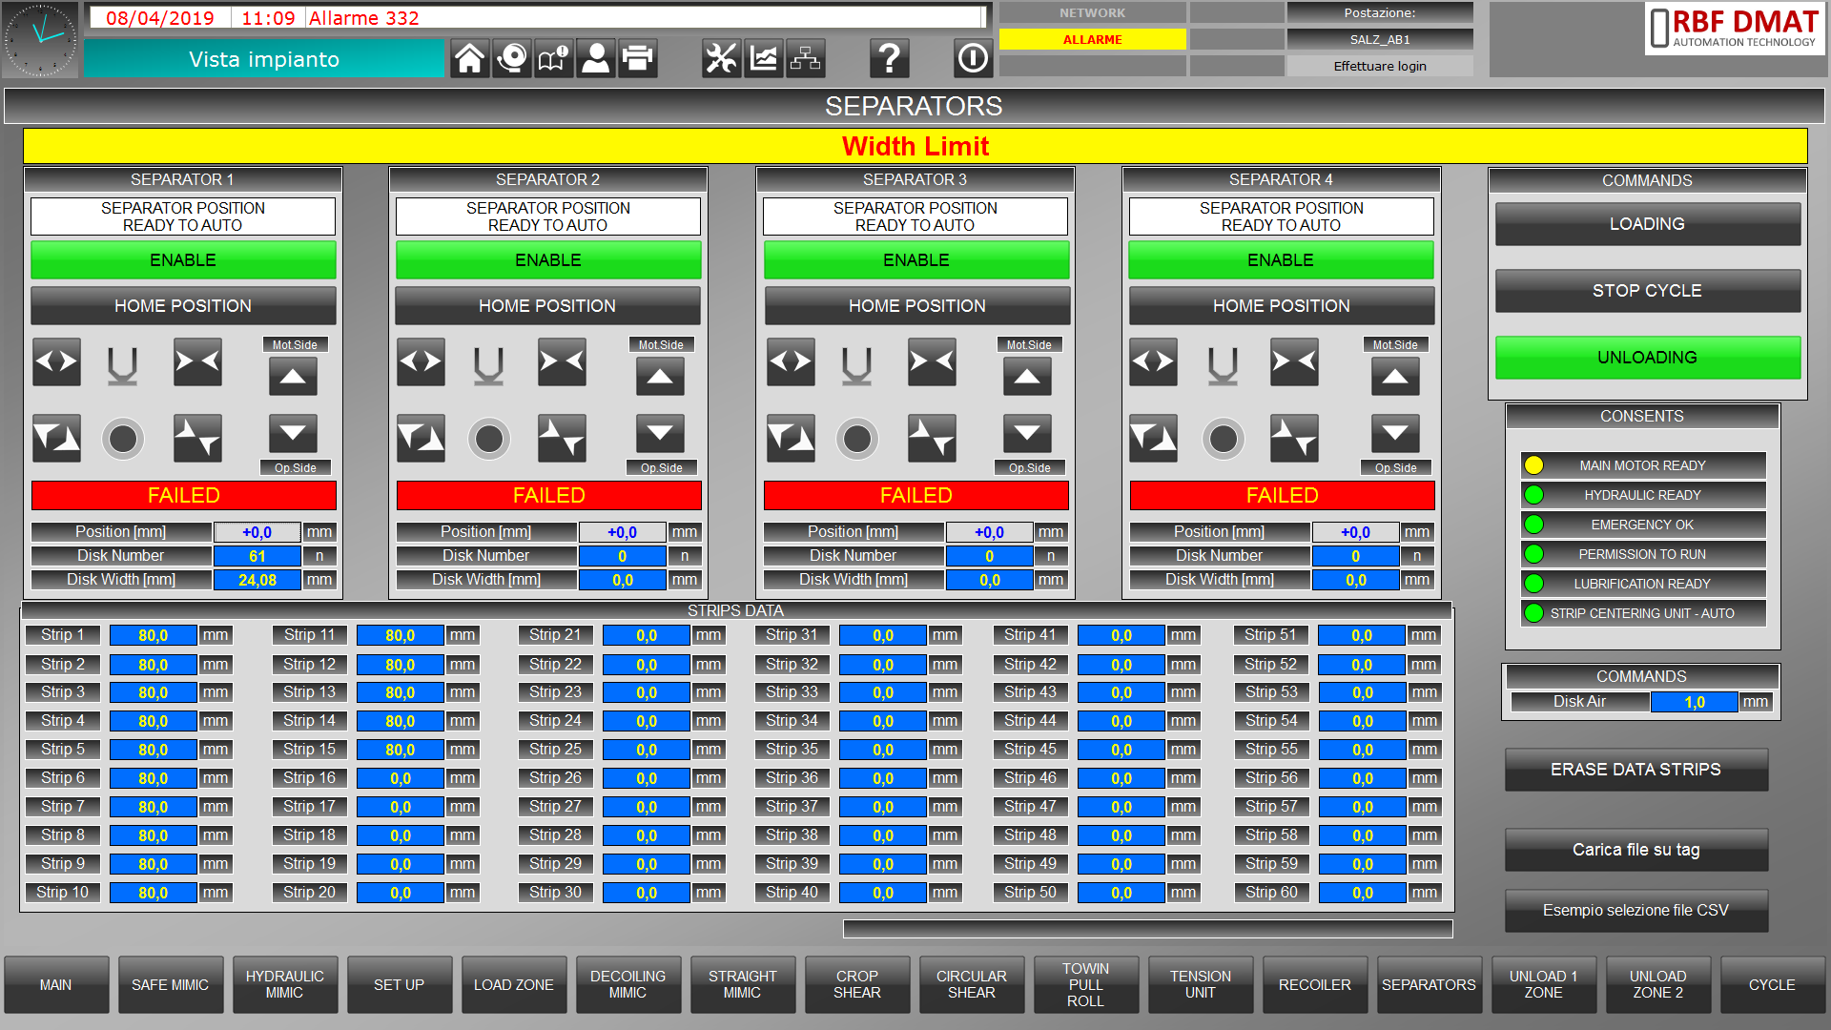Toggle Separator 4 ENABLE button
The height and width of the screenshot is (1030, 1831).
[x=1281, y=260]
